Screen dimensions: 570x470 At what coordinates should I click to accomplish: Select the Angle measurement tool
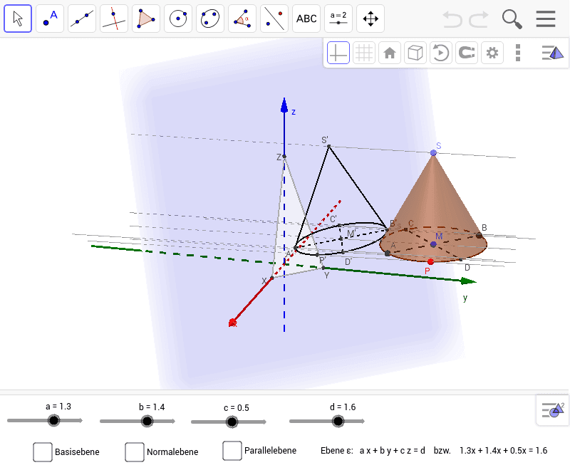click(242, 19)
